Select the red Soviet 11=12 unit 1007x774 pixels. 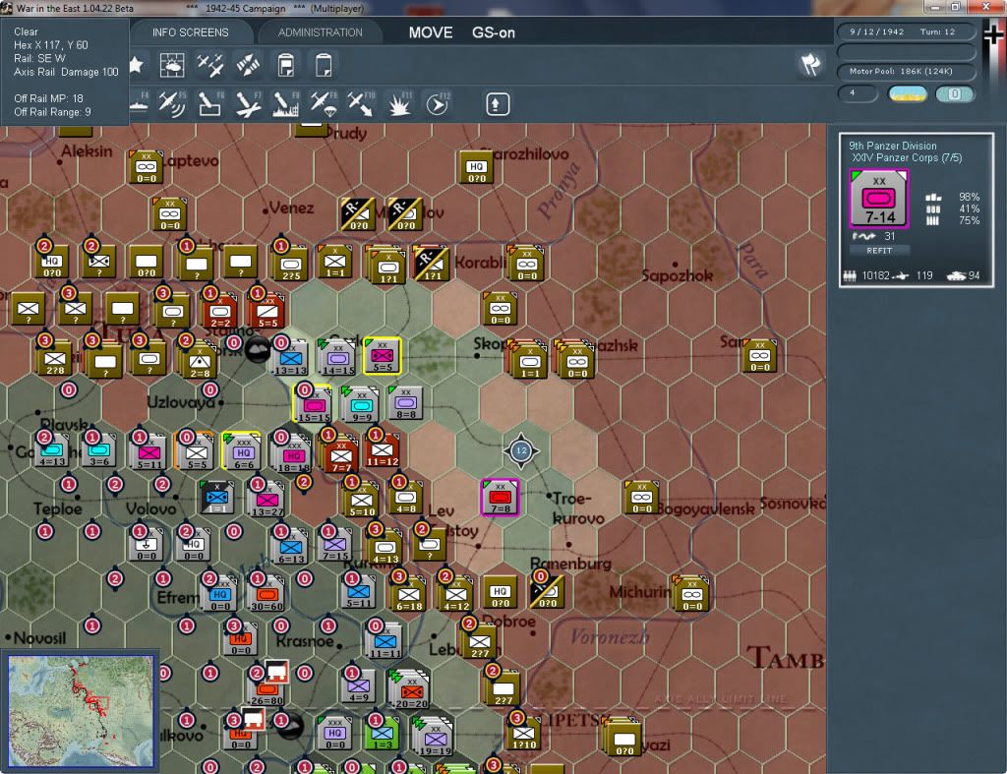click(383, 449)
